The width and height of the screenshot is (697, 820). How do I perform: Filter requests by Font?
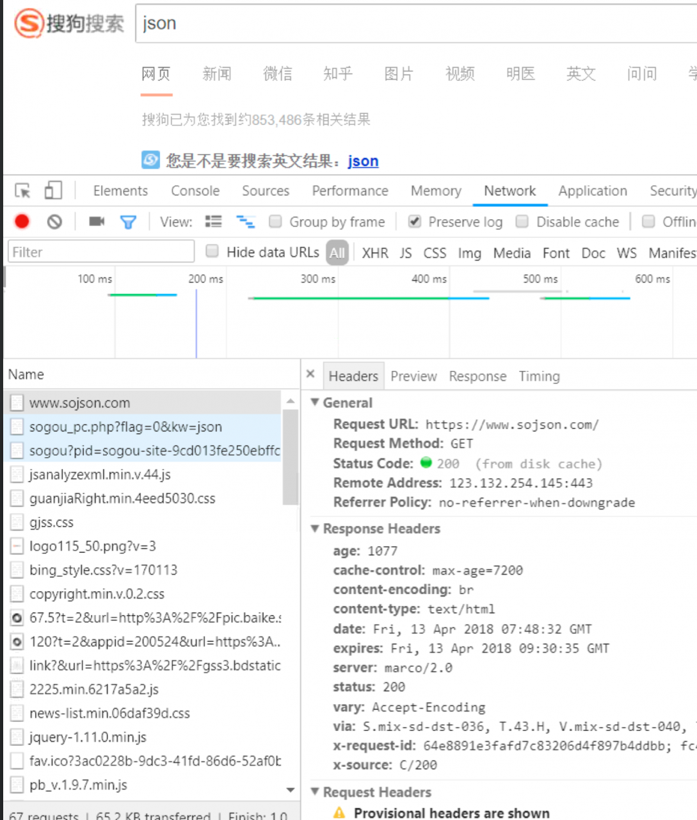point(556,253)
